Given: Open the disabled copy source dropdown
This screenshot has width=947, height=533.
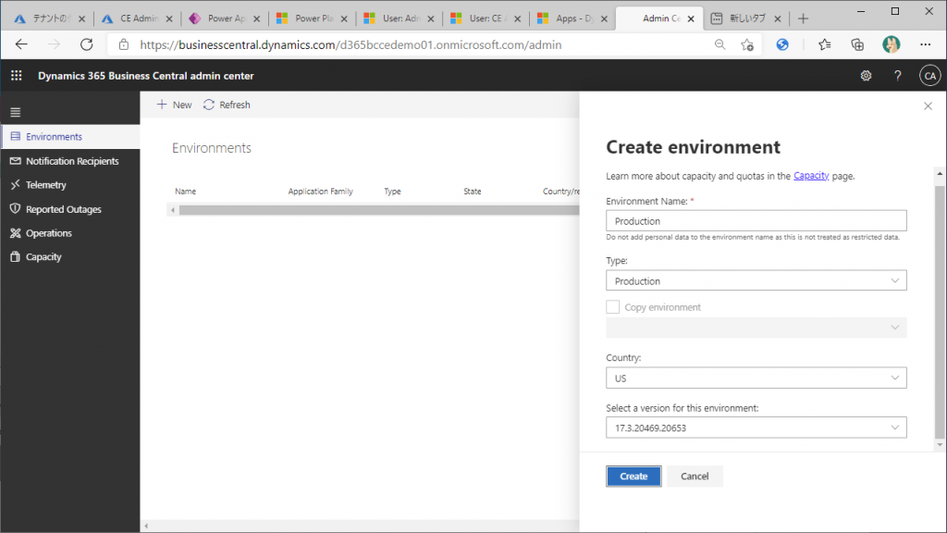Looking at the screenshot, I should pyautogui.click(x=756, y=328).
